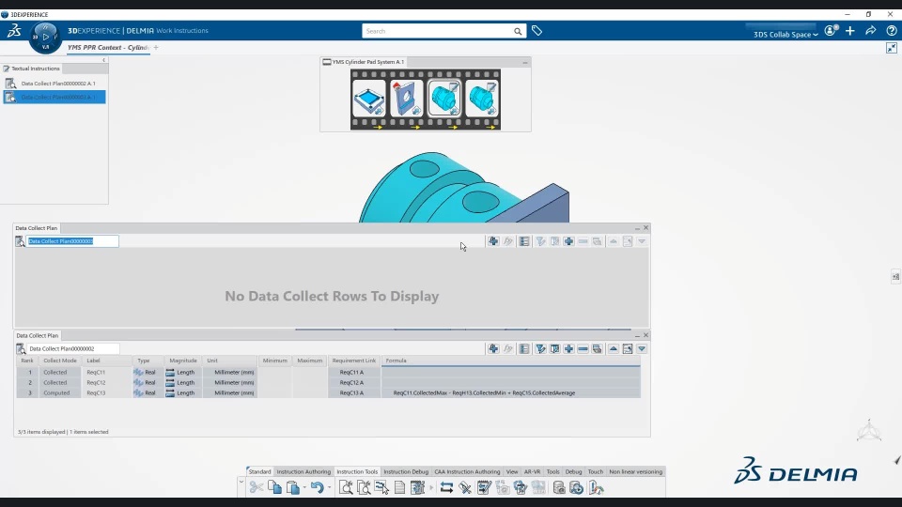
Task: Select second filmstrip thumbnail with bracket
Action: 406,99
